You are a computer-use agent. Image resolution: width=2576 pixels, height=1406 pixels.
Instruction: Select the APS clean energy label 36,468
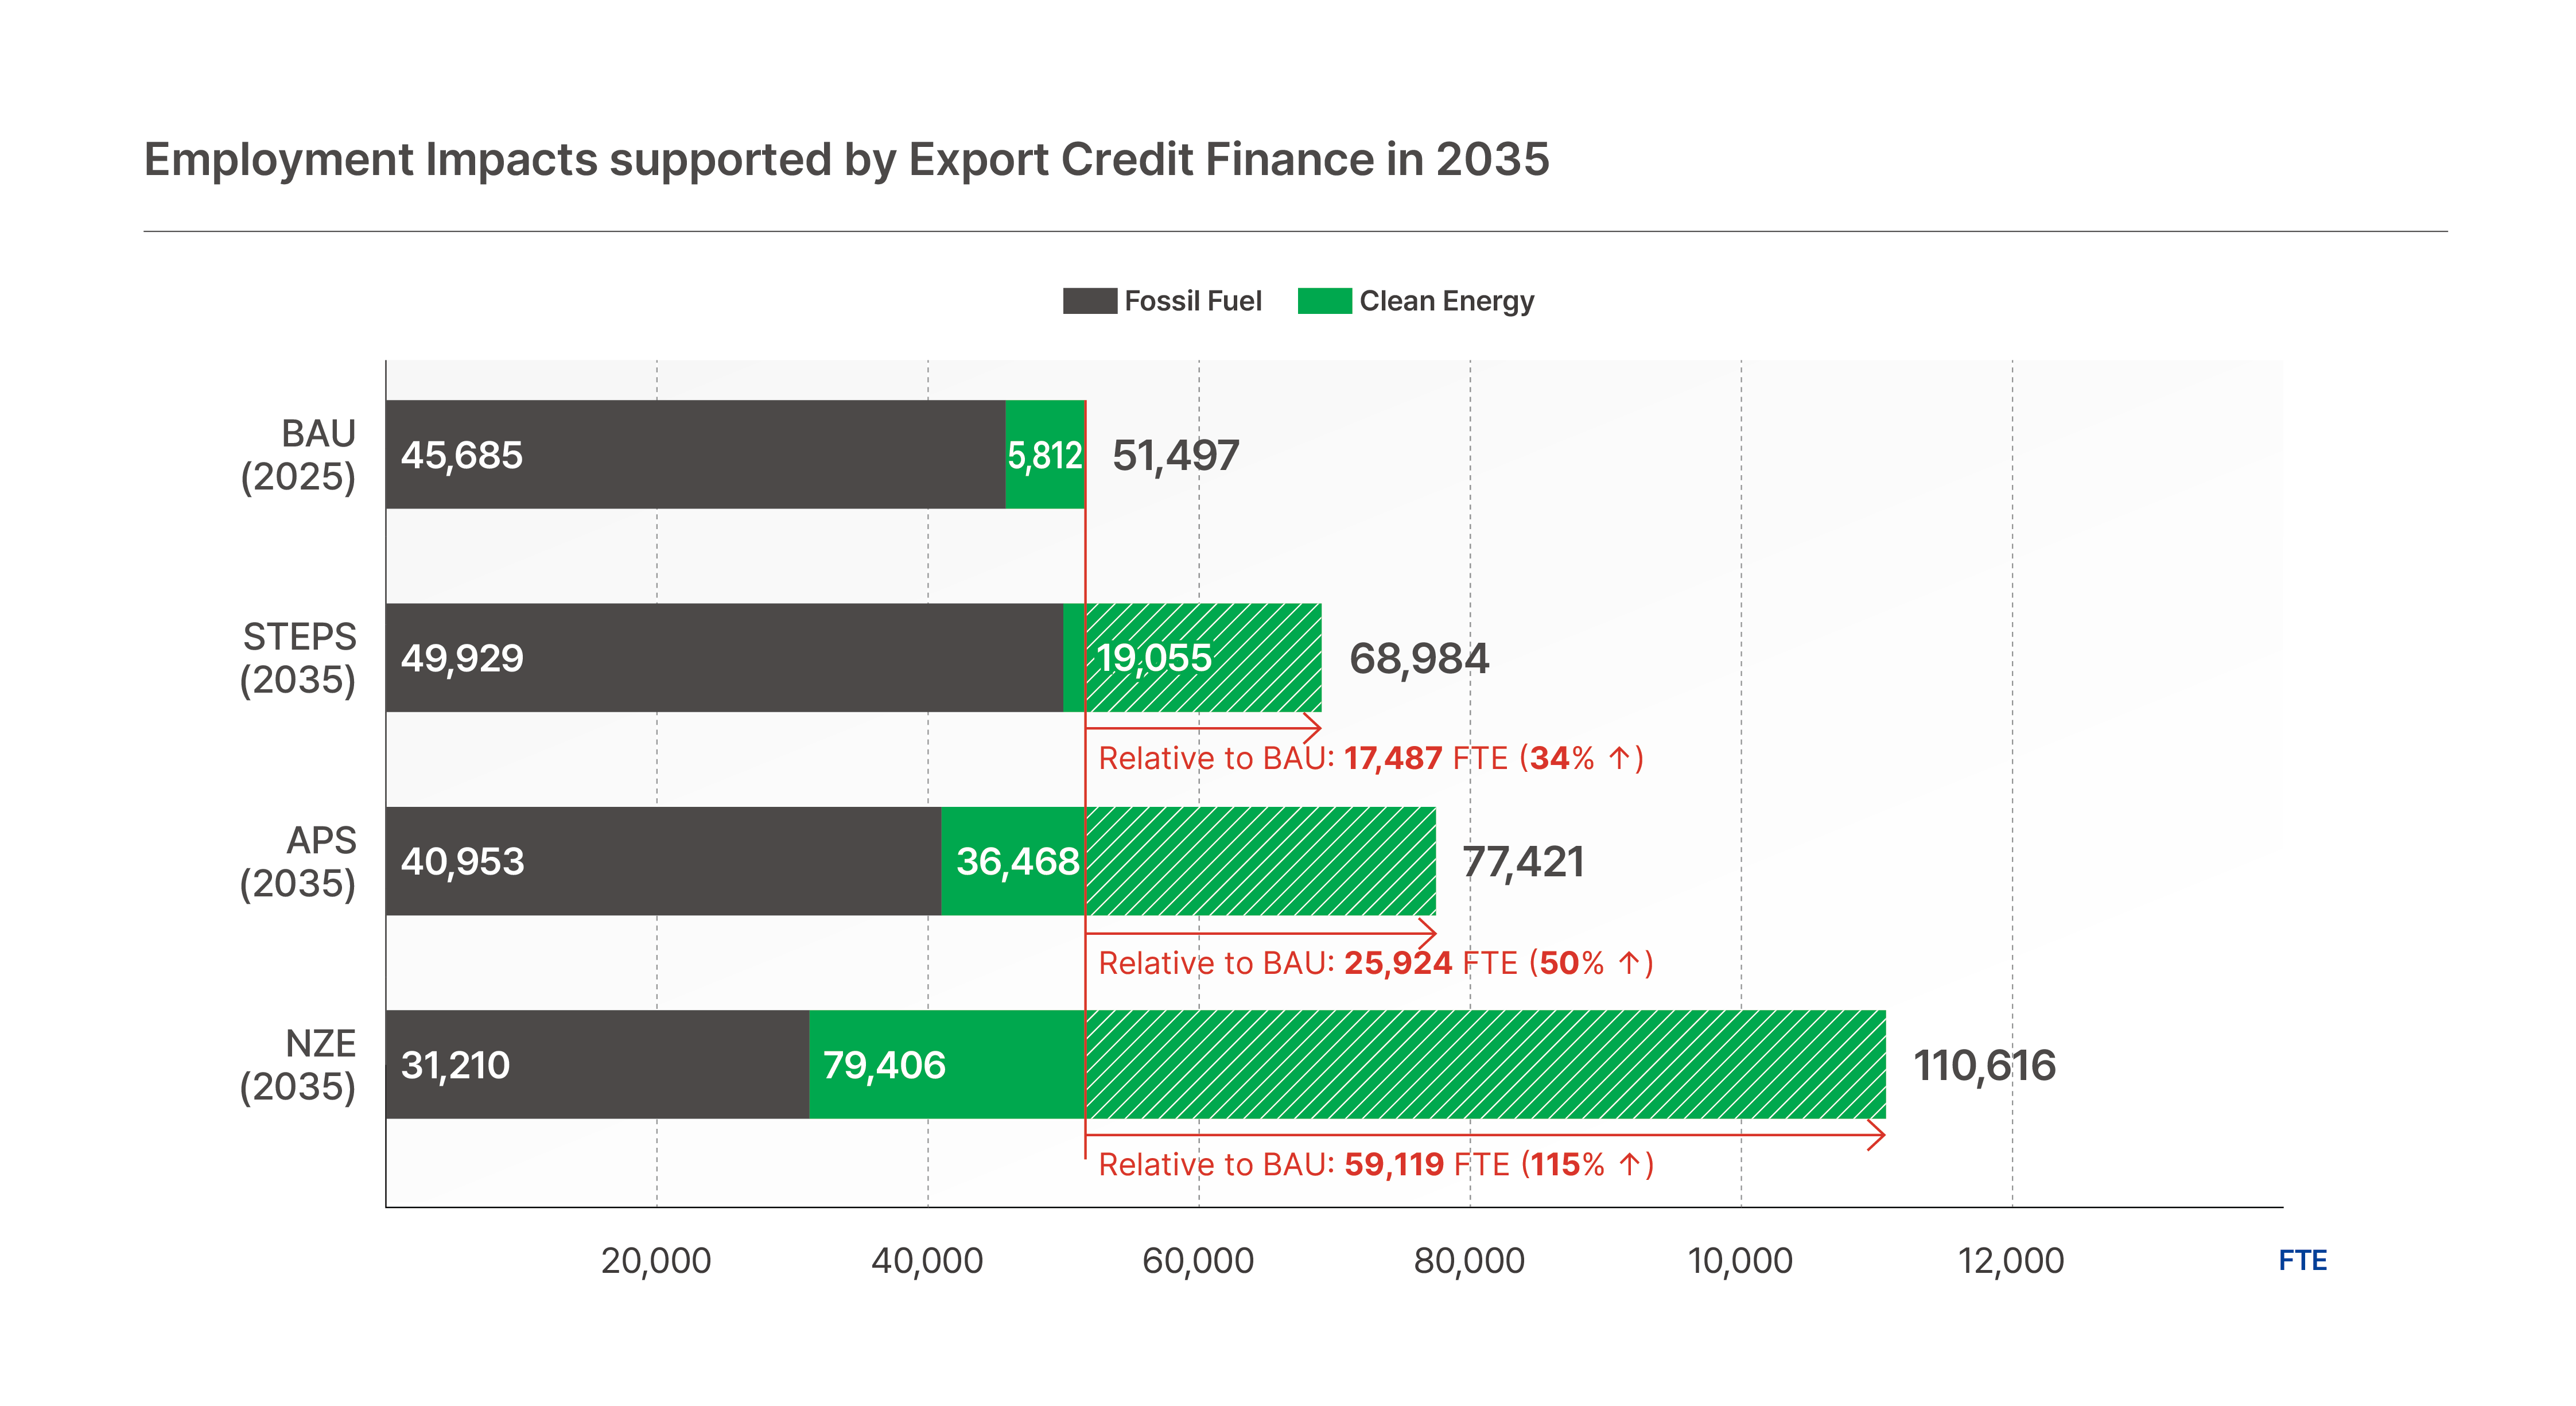[1017, 861]
